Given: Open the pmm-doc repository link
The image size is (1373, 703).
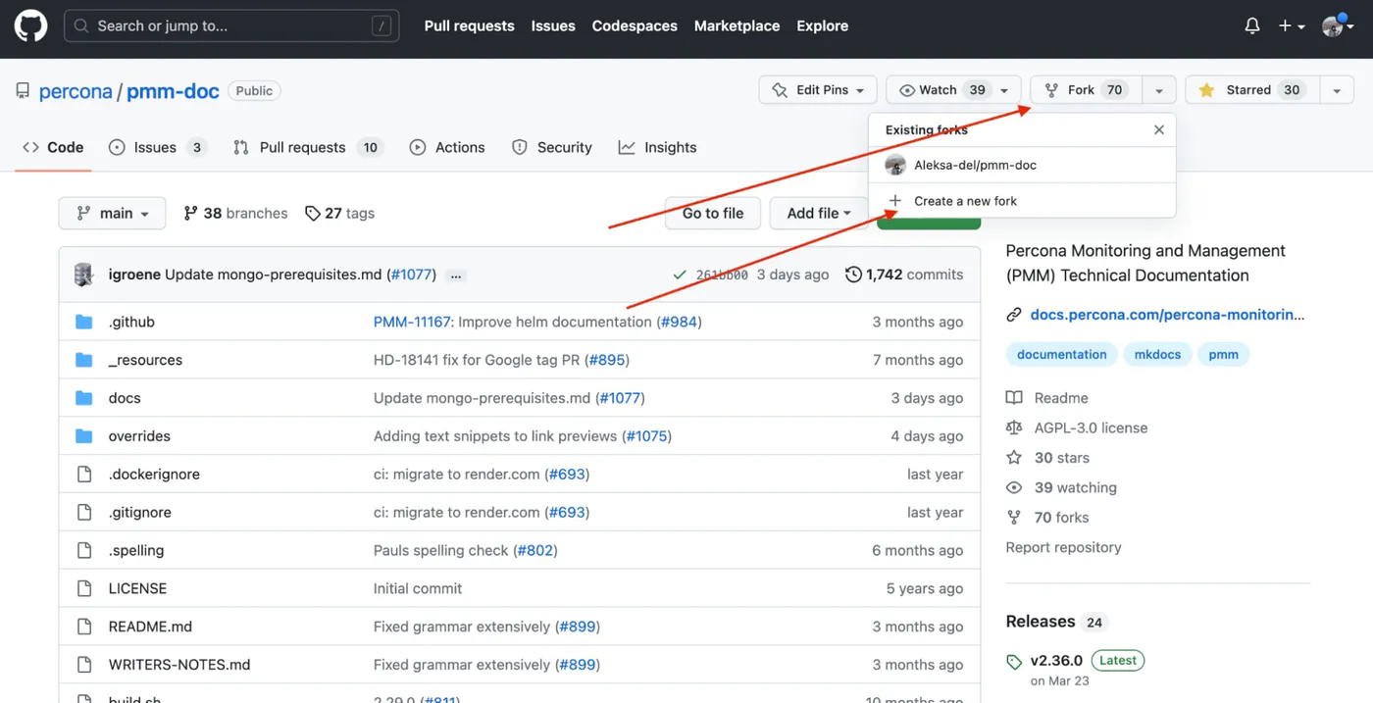Looking at the screenshot, I should tap(173, 91).
